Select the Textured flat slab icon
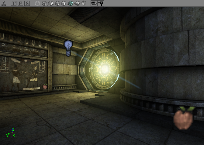Screen dimensions: 204x145 coord(77,4)
